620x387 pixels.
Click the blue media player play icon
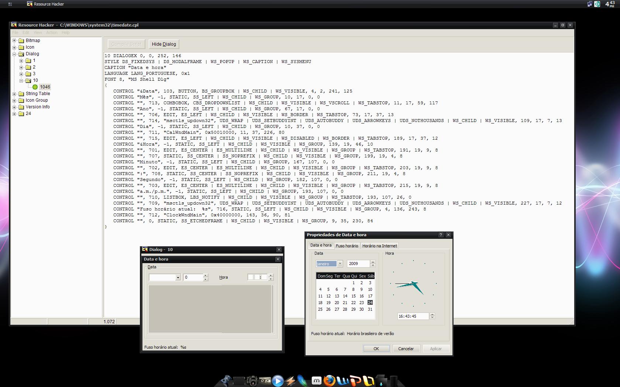point(278,381)
